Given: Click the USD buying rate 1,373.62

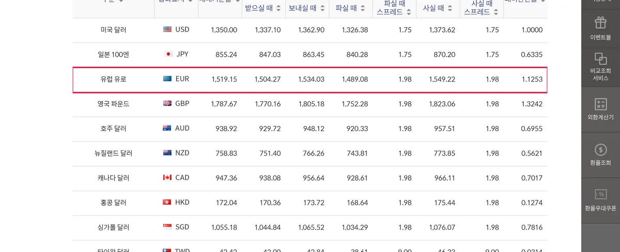Looking at the screenshot, I should pyautogui.click(x=442, y=30).
